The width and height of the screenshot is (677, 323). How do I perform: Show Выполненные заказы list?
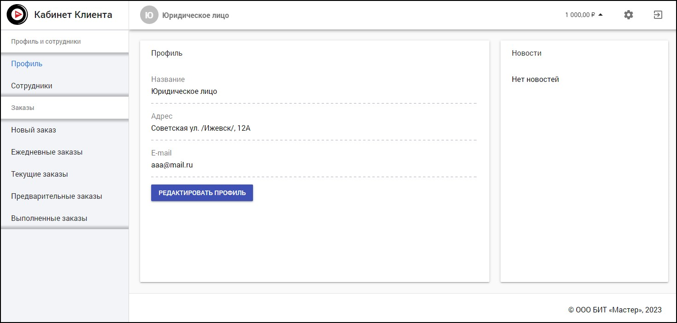tap(49, 218)
